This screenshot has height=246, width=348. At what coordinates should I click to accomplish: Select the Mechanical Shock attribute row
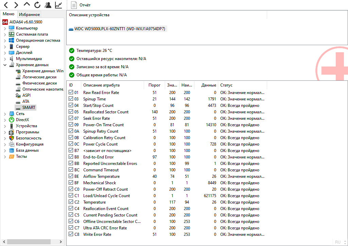click(x=167, y=183)
